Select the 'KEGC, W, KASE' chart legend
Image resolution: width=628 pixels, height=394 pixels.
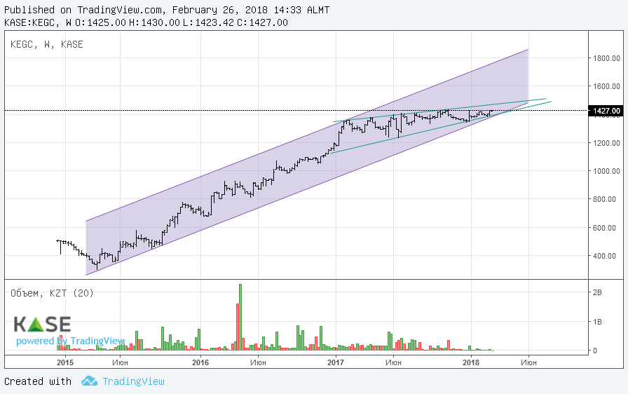tap(47, 44)
